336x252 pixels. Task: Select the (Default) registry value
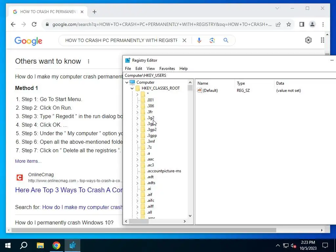[x=210, y=91]
